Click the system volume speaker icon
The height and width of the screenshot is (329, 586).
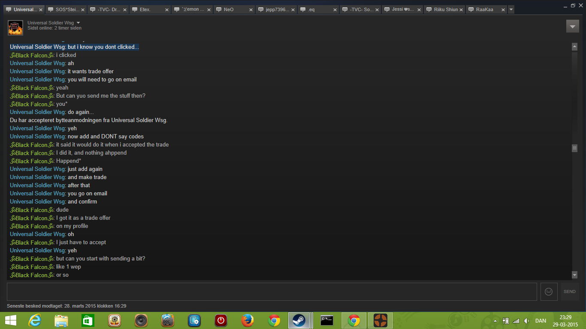(x=526, y=320)
